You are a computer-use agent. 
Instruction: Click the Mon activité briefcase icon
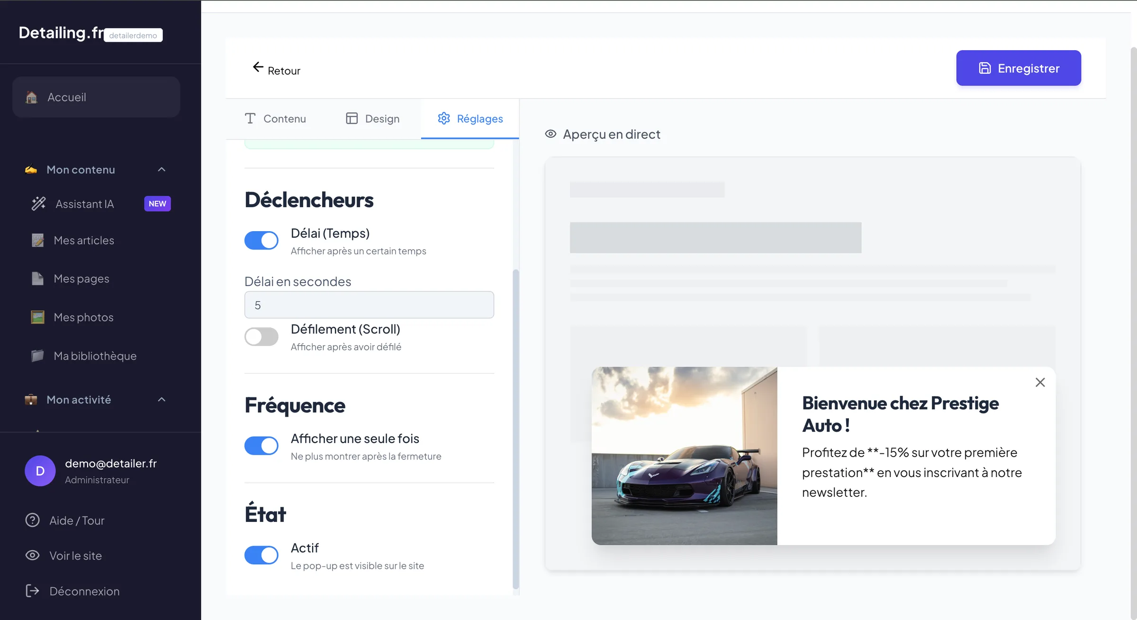click(x=31, y=399)
